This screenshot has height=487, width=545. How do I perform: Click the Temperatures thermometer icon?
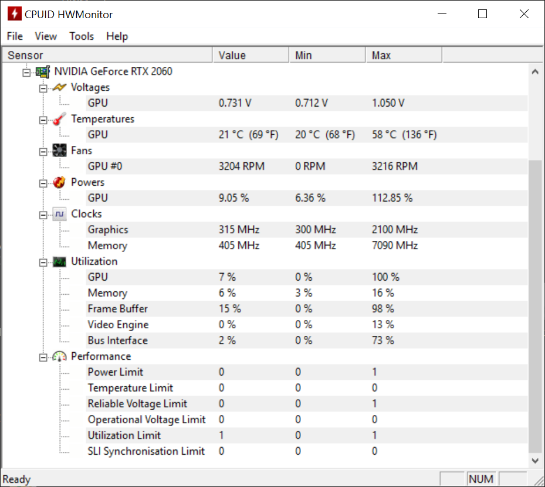[x=59, y=118]
